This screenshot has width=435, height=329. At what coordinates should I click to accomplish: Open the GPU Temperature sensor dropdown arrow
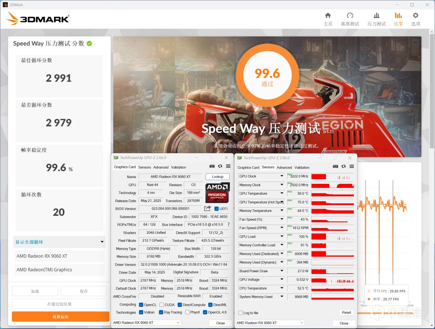(282, 193)
